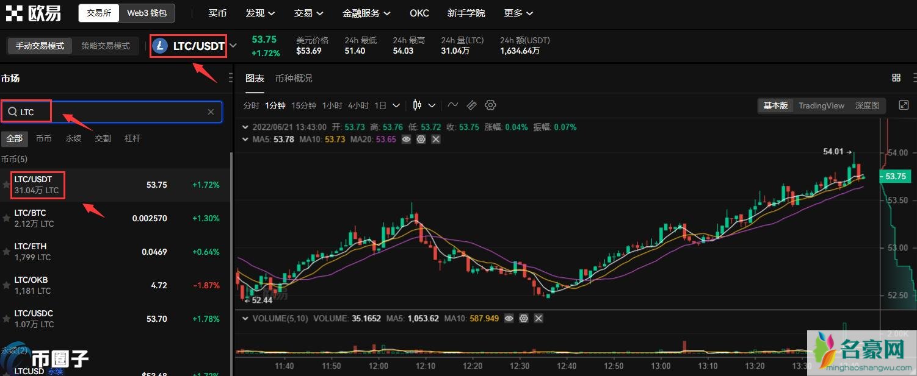Viewport: 917px width, 376px height.
Task: Clear the LTC search field
Action: [211, 112]
